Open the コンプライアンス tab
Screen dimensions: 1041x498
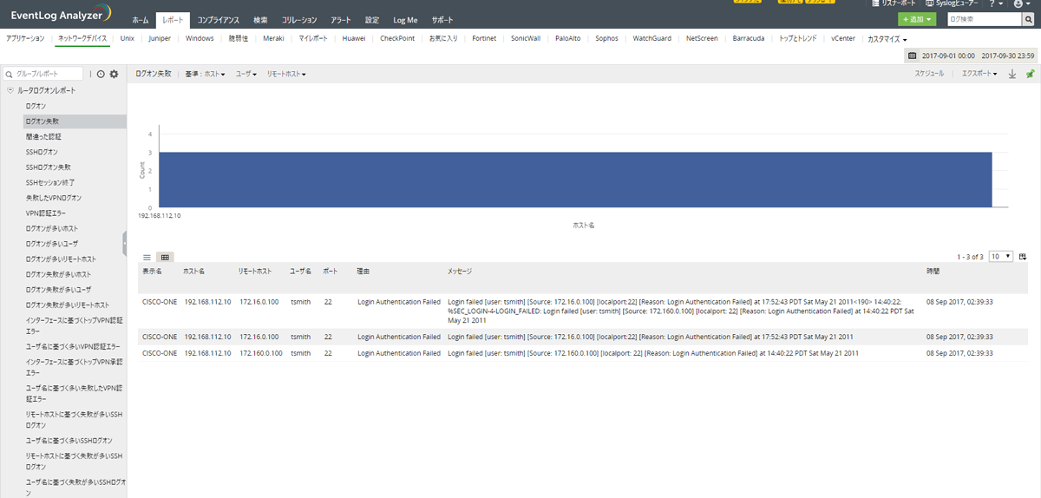(x=218, y=19)
